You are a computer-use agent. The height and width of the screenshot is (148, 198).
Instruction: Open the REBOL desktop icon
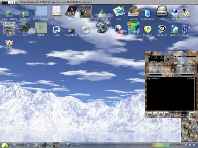(x=41, y=29)
